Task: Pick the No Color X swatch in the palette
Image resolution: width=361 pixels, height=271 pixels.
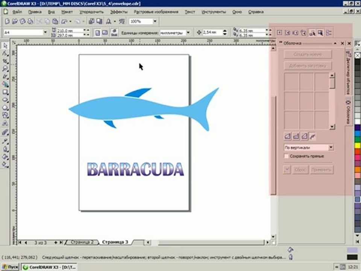Action: pyautogui.click(x=357, y=56)
